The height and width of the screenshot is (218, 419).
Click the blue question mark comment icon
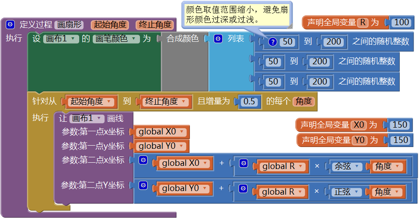(x=272, y=42)
